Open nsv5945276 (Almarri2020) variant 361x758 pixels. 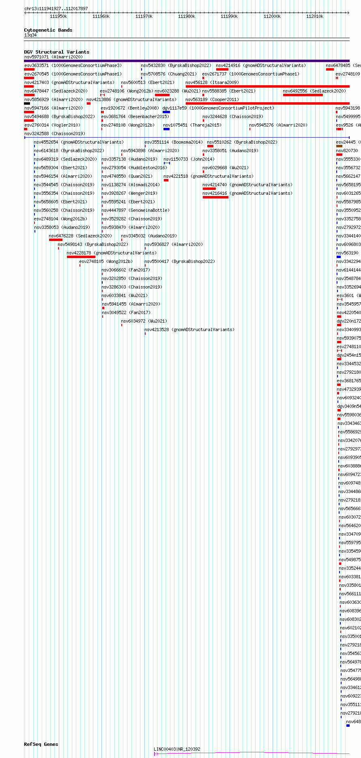tap(279, 125)
